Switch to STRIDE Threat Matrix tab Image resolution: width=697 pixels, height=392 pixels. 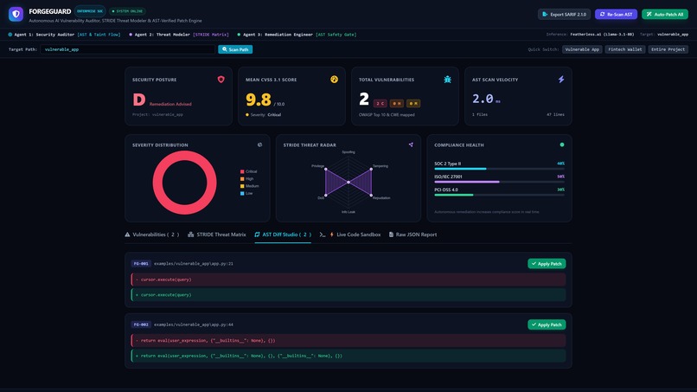[x=217, y=235]
